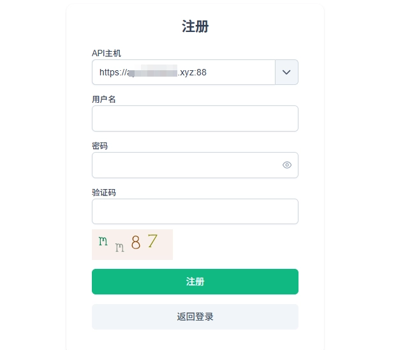Click the 注册 page heading
This screenshot has width=405, height=350.
pyautogui.click(x=195, y=26)
